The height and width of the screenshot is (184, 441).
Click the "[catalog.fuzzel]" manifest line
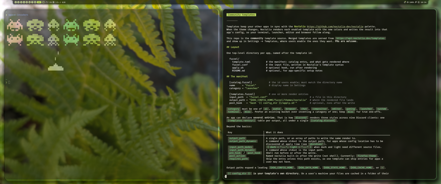(x=240, y=83)
